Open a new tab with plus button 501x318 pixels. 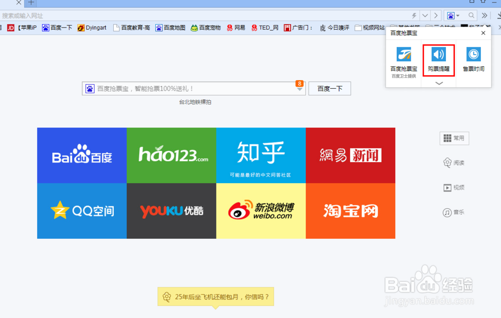[31, 3]
